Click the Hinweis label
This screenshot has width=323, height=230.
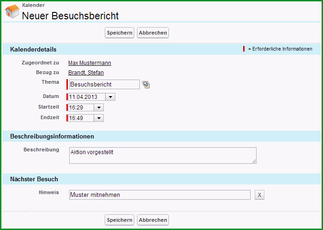[49, 192]
